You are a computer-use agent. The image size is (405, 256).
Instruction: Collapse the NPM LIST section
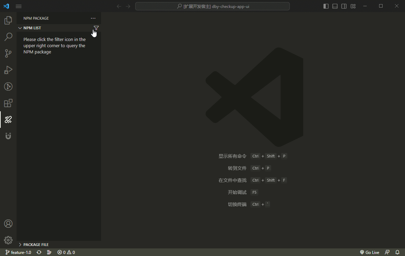pos(20,28)
